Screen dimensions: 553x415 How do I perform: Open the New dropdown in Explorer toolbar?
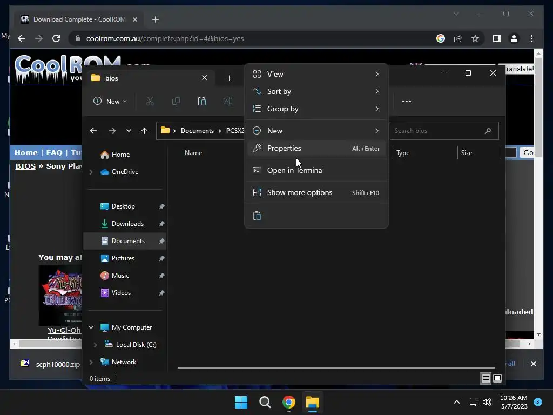point(110,101)
